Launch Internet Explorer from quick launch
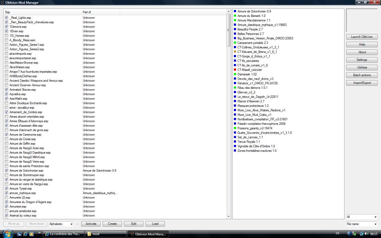The width and height of the screenshot is (381, 238). (x=25, y=234)
